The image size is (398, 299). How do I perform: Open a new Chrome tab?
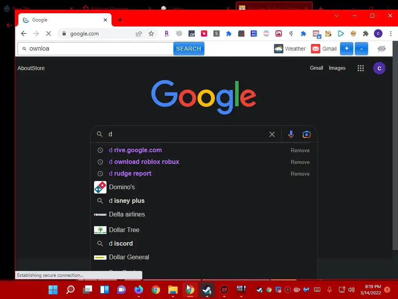(120, 20)
